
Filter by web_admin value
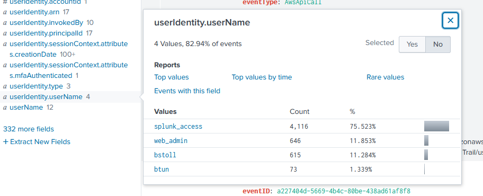(x=171, y=141)
